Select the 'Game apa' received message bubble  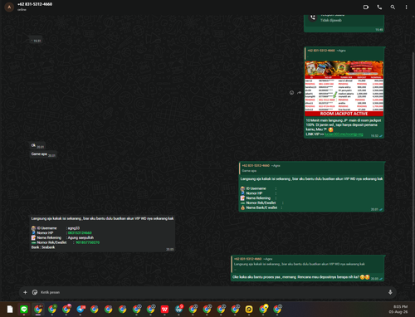coord(43,154)
